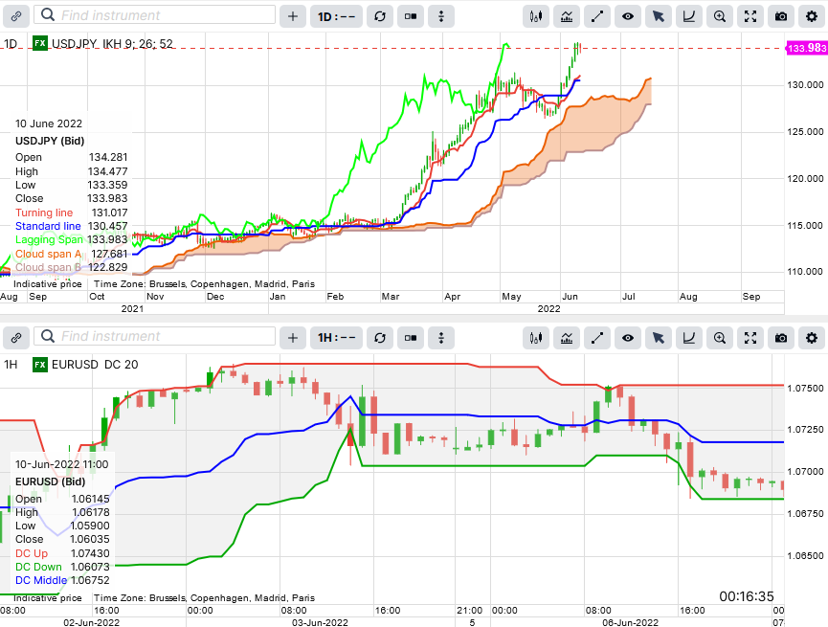Refresh the USDJPY chart
Screen dimensions: 828x627
[x=380, y=16]
